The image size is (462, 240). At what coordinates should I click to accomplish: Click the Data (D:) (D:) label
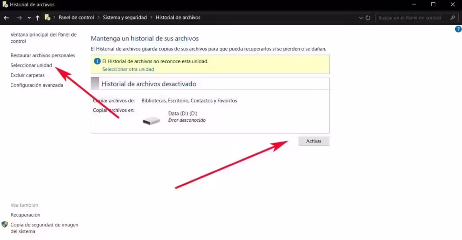click(x=183, y=113)
